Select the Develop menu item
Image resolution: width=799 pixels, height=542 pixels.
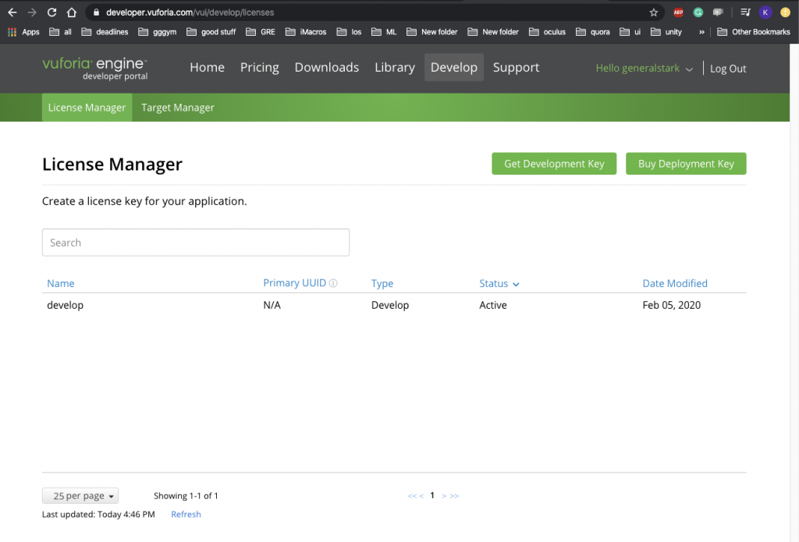pyautogui.click(x=454, y=67)
